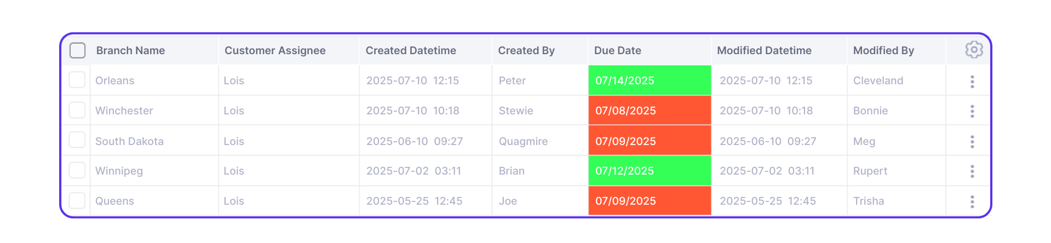The height and width of the screenshot is (243, 1051).
Task: Sort by Due Date column header
Action: 617,50
